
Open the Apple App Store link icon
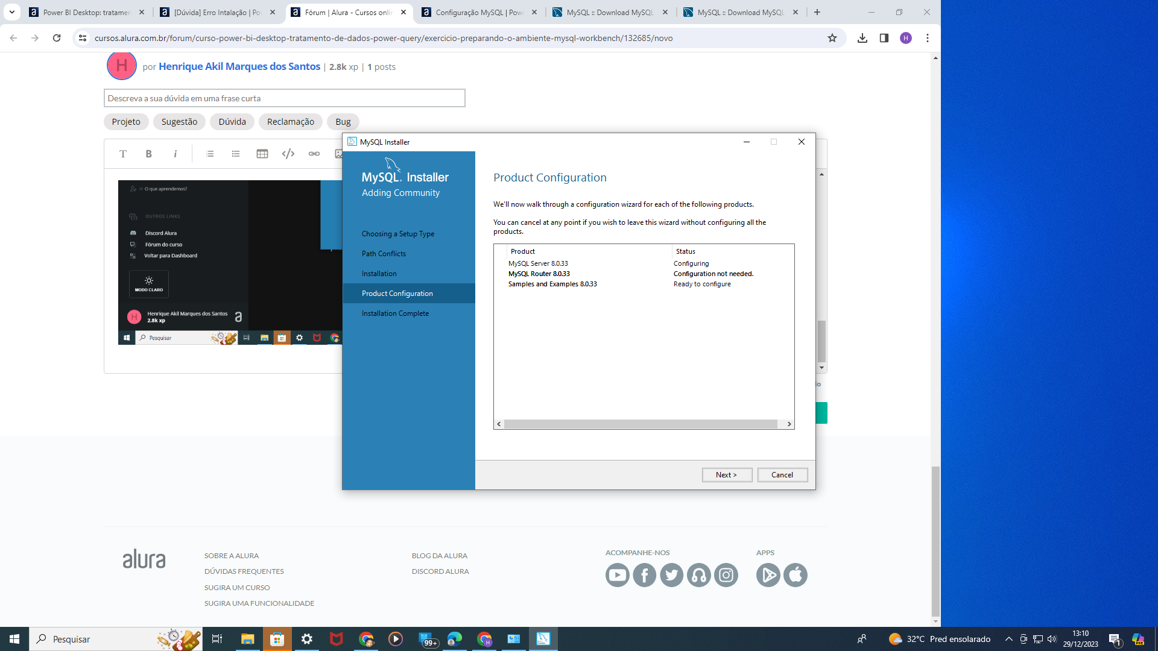point(796,575)
